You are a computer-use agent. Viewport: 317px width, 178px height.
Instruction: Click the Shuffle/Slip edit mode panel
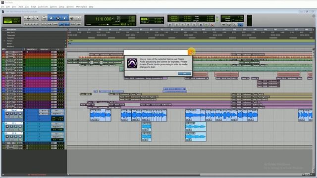(12, 21)
